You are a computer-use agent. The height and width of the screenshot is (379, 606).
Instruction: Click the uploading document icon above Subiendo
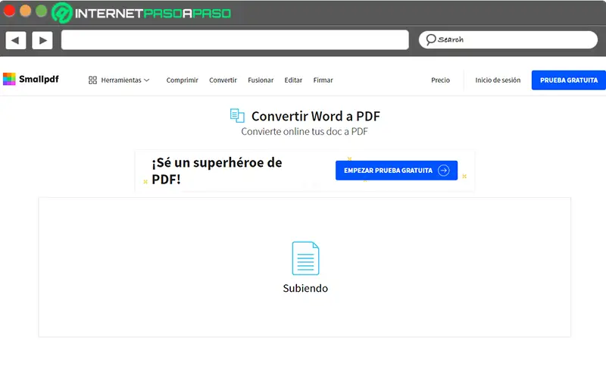pyautogui.click(x=305, y=258)
